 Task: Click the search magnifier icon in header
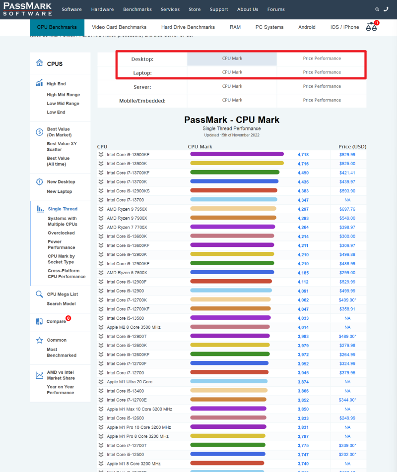point(377,9)
